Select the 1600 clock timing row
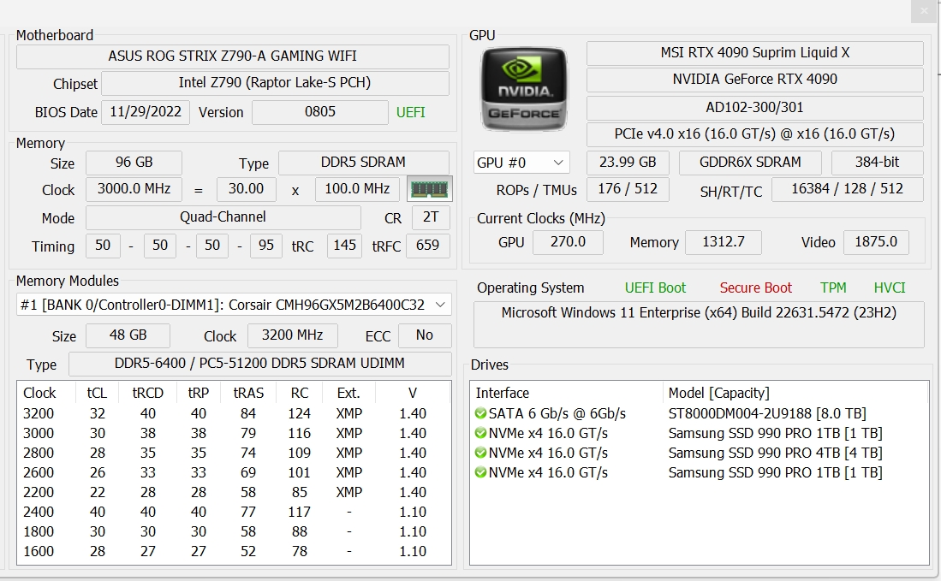The height and width of the screenshot is (581, 941). pyautogui.click(x=234, y=551)
